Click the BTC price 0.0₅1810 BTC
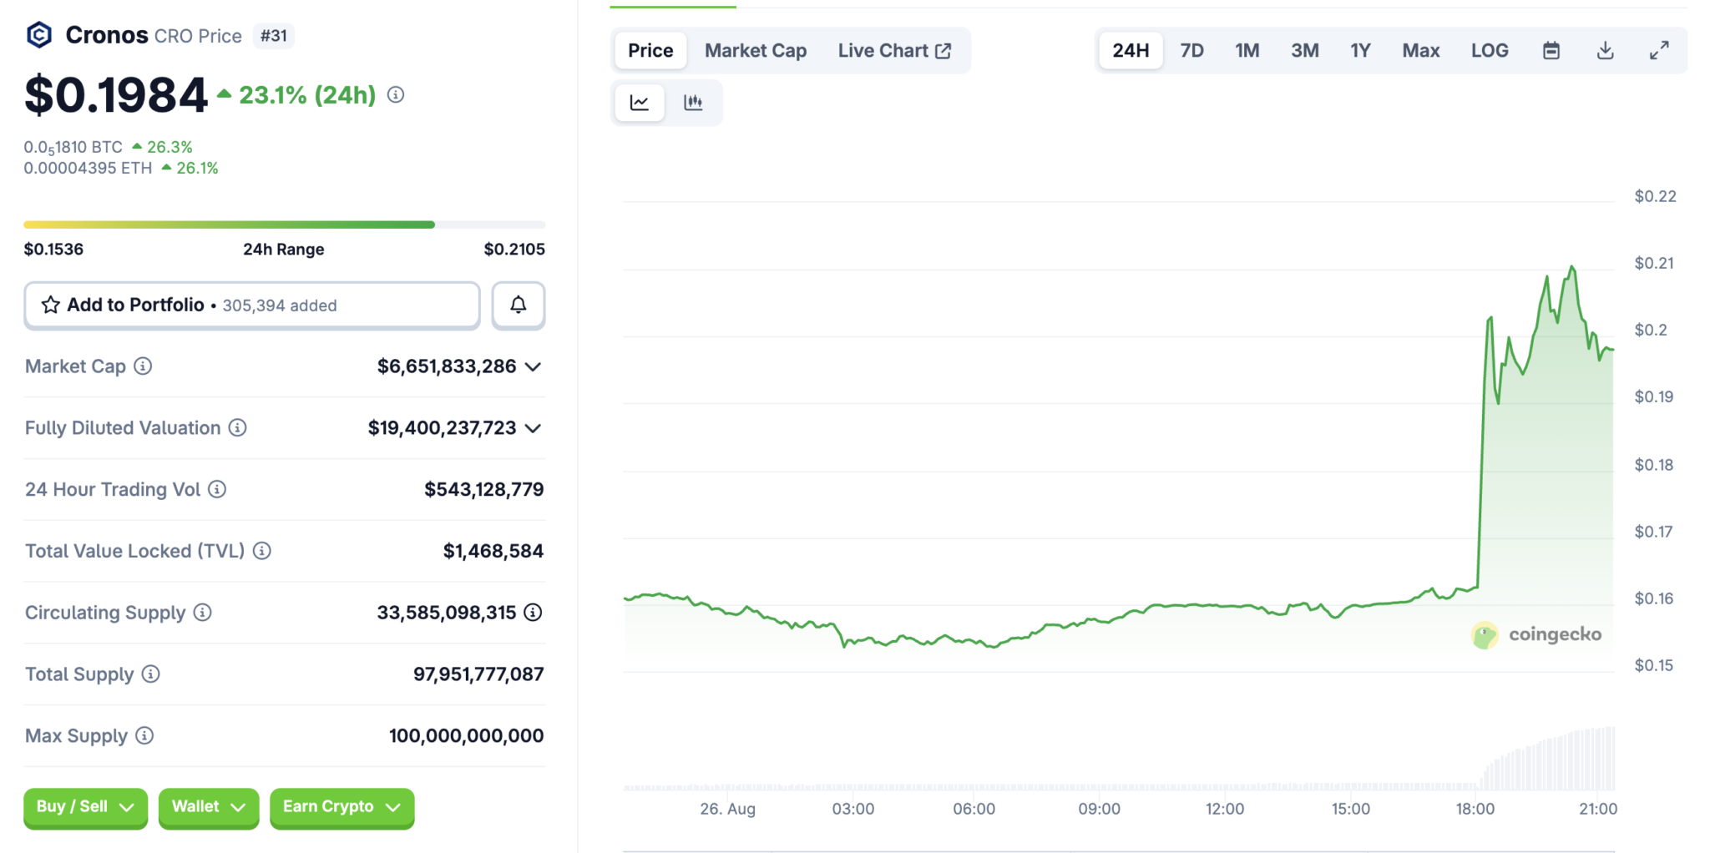This screenshot has width=1710, height=853. 73,148
